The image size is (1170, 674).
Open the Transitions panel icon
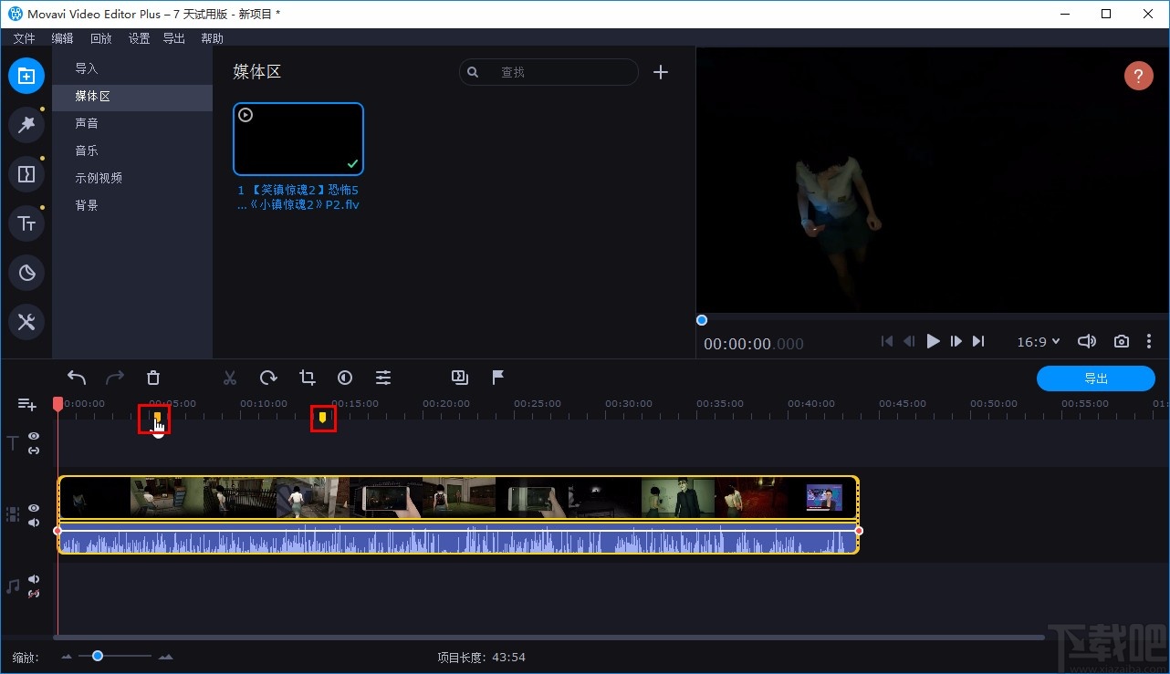coord(26,174)
